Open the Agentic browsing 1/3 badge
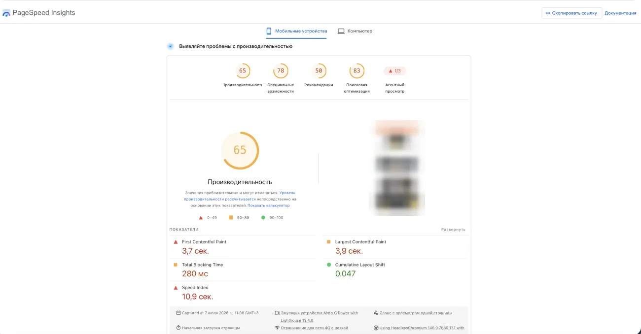Screen dimensions: 641x334 pyautogui.click(x=395, y=71)
